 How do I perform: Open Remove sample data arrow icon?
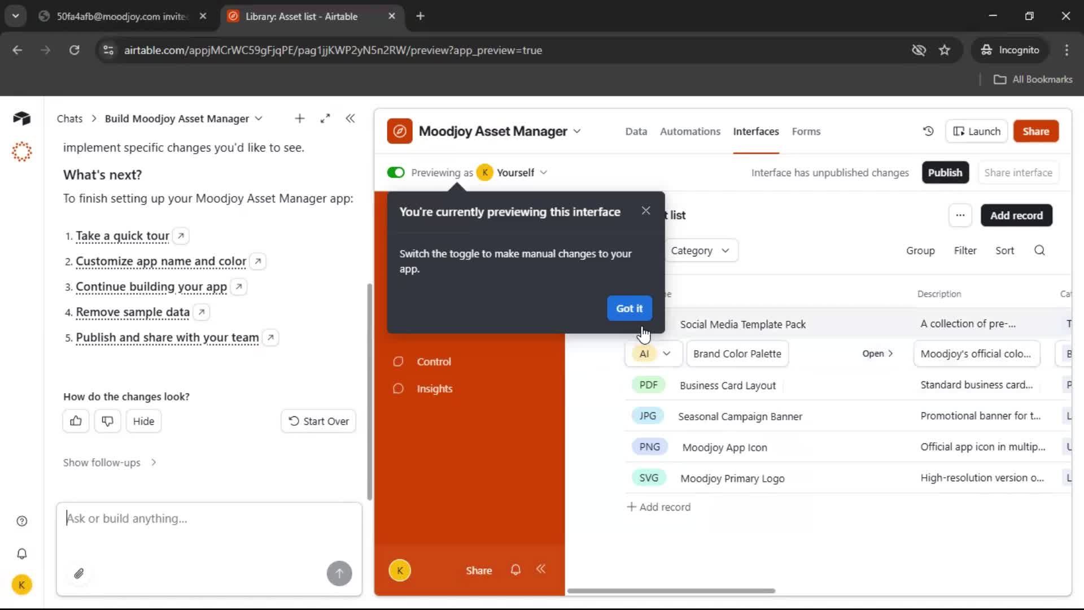[202, 312]
